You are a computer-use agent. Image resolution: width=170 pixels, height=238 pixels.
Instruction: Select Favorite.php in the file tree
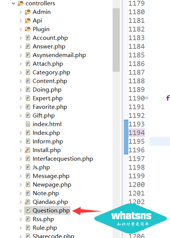point(50,107)
